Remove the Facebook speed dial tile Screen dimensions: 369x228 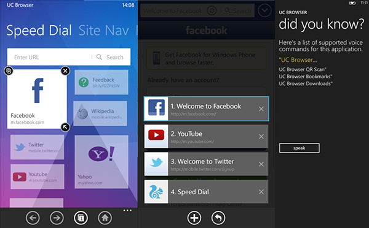coord(65,70)
